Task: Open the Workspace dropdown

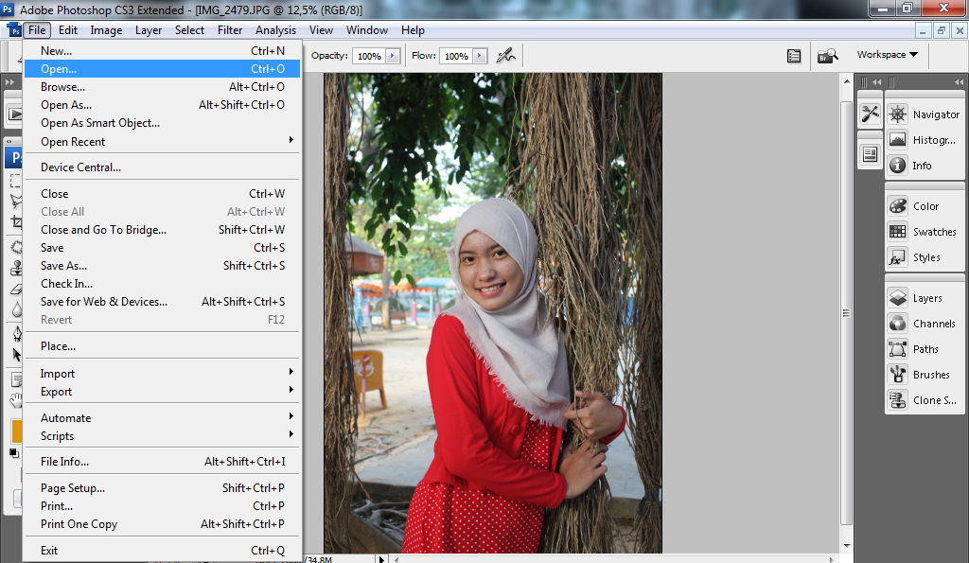Action: (x=887, y=55)
